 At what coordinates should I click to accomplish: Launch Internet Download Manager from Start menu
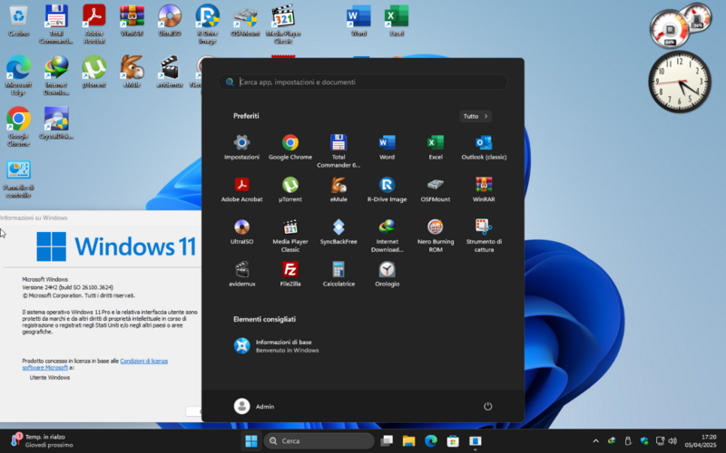(x=388, y=236)
